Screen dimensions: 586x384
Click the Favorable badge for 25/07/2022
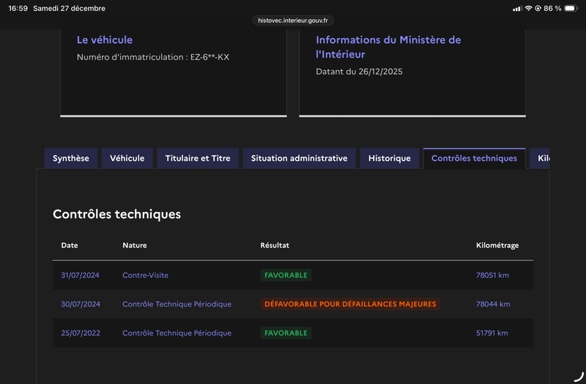pyautogui.click(x=286, y=333)
